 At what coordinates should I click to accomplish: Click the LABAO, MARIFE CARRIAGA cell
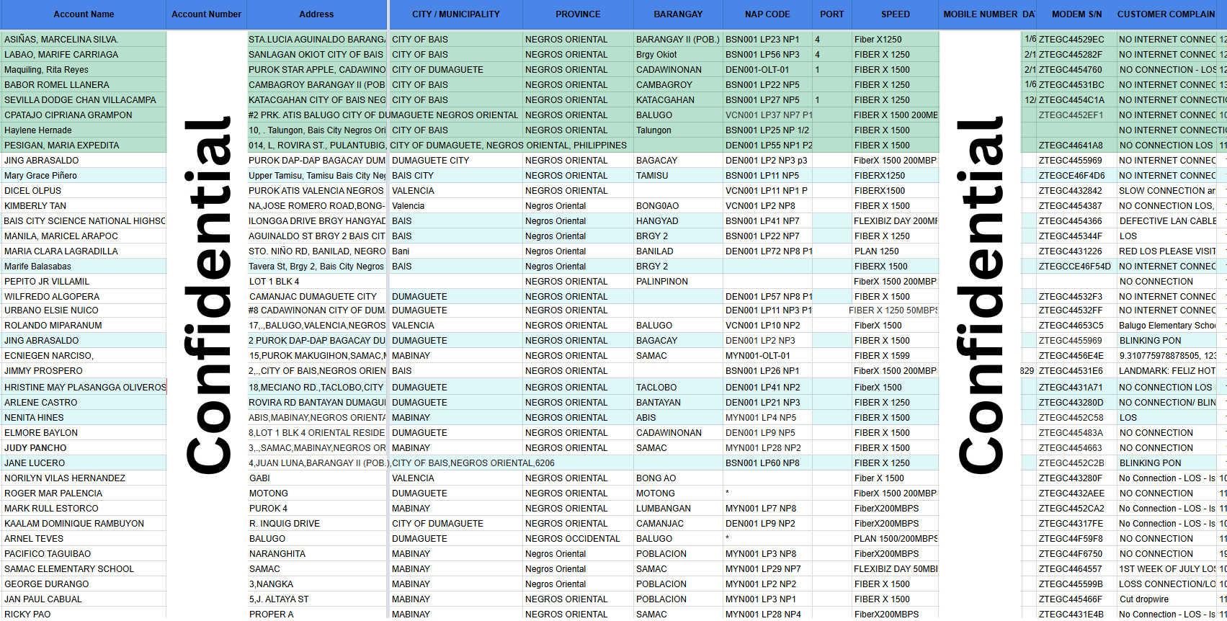(84, 55)
